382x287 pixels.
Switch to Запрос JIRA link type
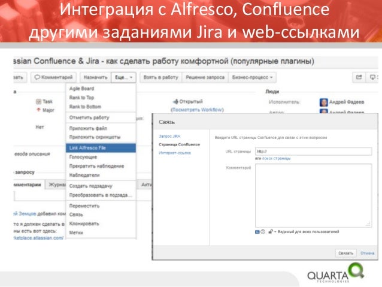pos(169,136)
